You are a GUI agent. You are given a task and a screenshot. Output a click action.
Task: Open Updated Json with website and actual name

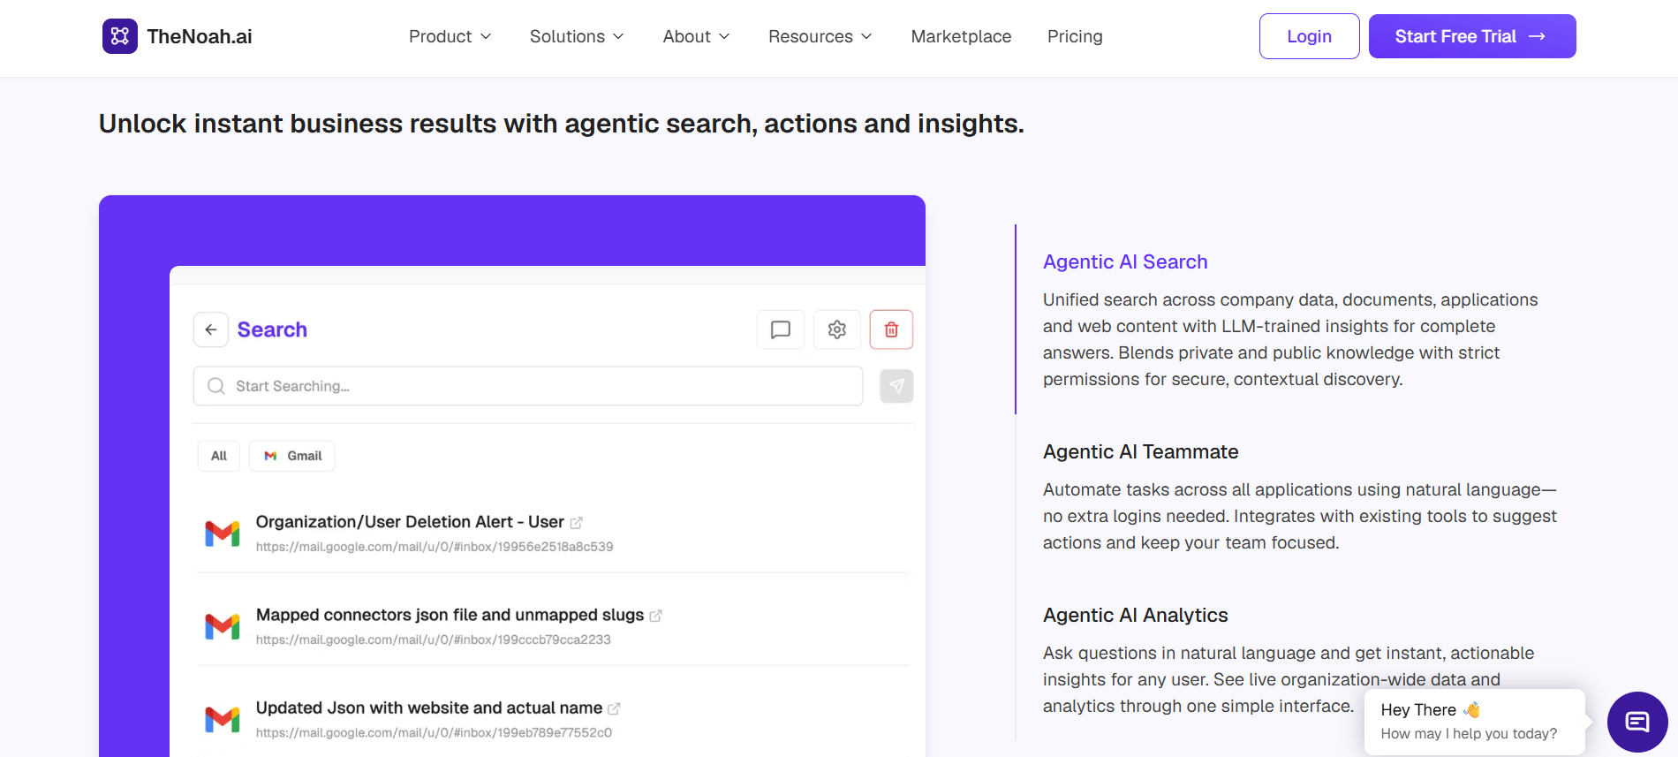tap(429, 708)
